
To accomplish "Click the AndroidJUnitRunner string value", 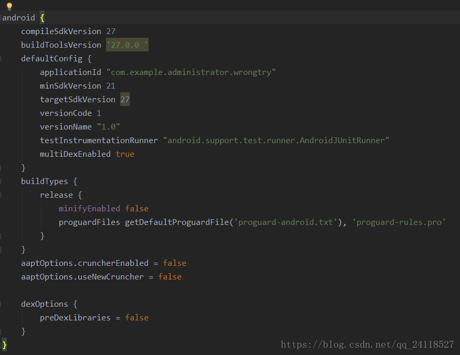I will tap(276, 141).
